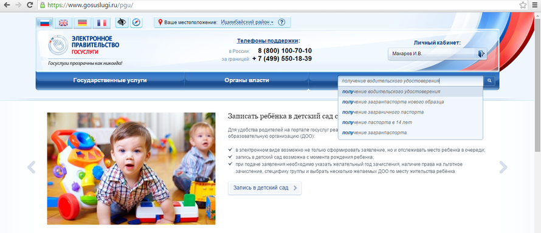Choose the German flag language icon
The width and height of the screenshot is (541, 233).
83,22
